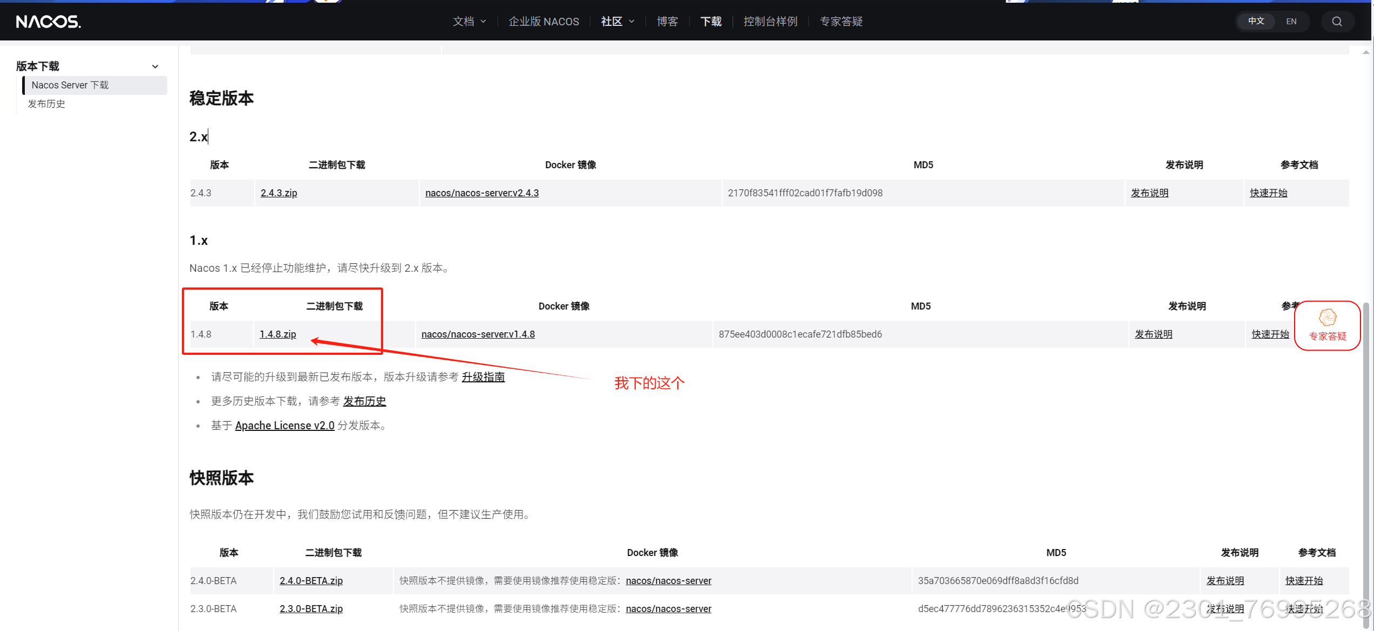Expand the 社区 dropdown menu
This screenshot has width=1374, height=631.
click(617, 22)
